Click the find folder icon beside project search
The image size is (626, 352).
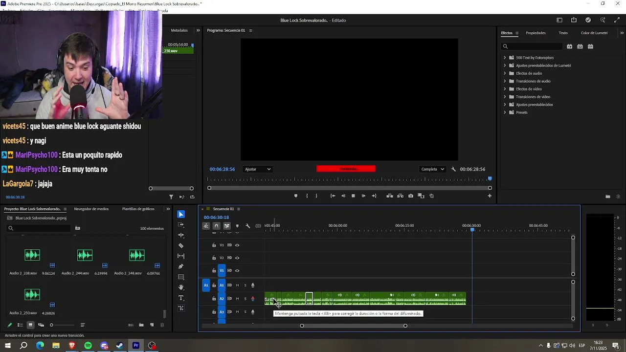[77, 228]
